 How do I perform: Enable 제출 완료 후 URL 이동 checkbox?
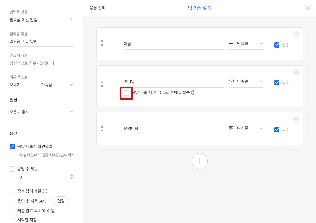tap(12, 211)
